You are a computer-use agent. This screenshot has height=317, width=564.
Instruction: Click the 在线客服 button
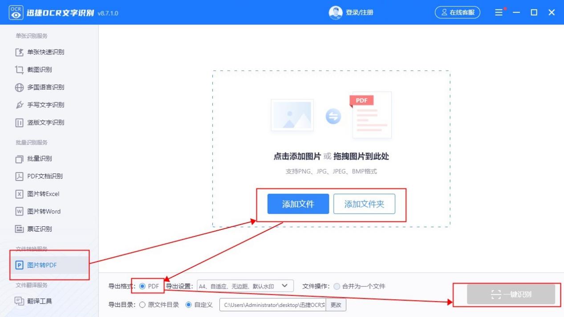(458, 12)
